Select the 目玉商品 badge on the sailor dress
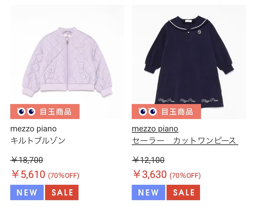This screenshot has width=256, height=207. [166, 112]
